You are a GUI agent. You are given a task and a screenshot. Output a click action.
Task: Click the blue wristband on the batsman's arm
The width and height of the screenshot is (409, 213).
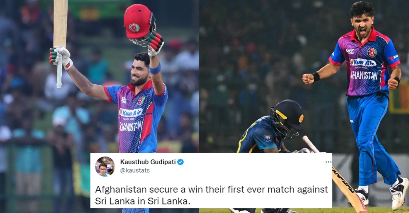click(x=155, y=69)
